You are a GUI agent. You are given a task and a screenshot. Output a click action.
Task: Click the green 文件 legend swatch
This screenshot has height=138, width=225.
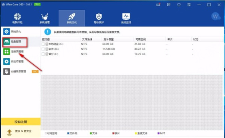click(x=91, y=134)
